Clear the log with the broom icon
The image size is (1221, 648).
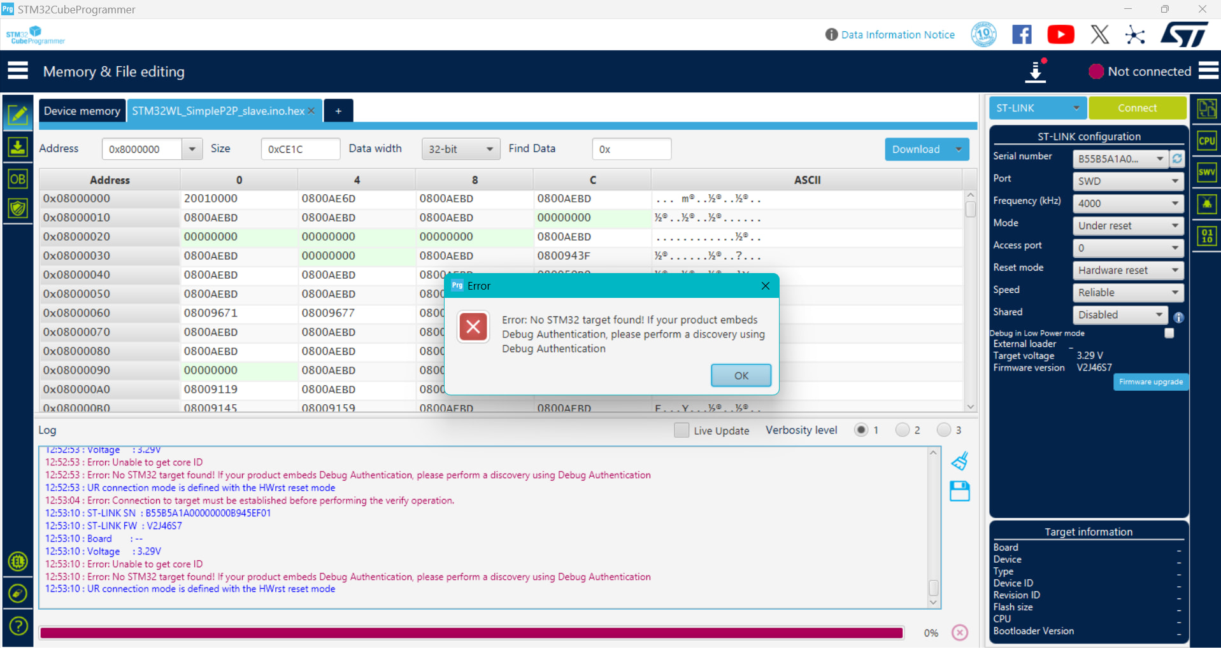pos(960,461)
